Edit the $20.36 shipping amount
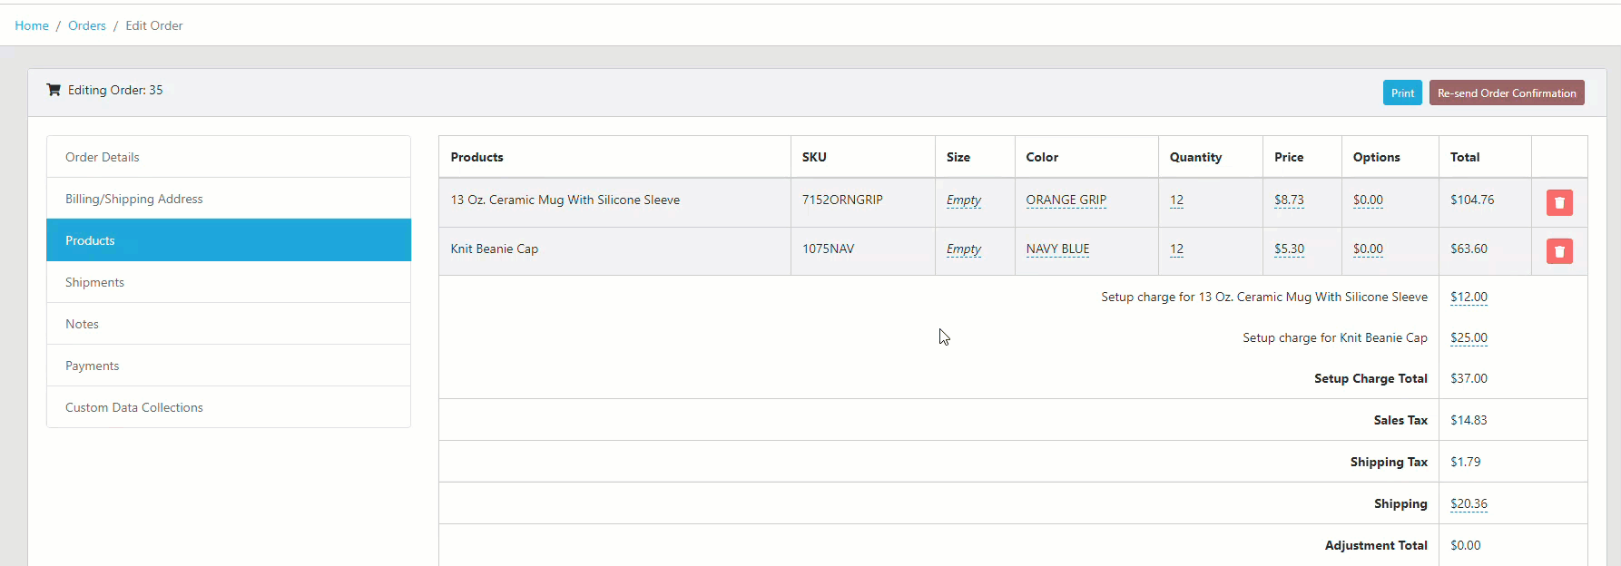Image resolution: width=1621 pixels, height=566 pixels. point(1468,503)
